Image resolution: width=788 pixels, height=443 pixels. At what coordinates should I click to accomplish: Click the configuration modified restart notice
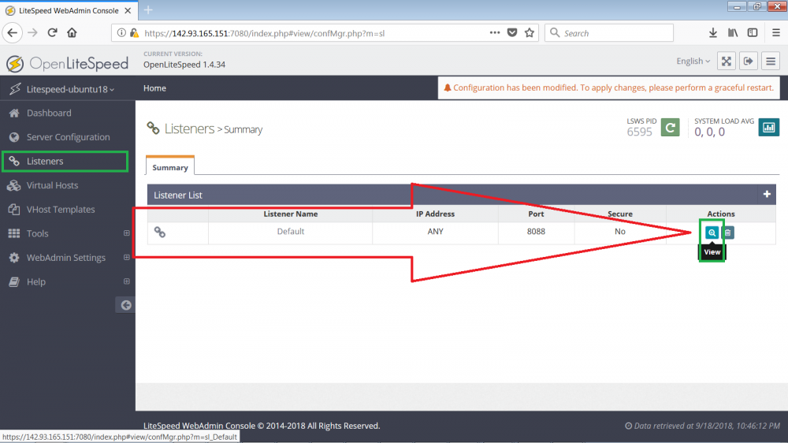tap(608, 88)
